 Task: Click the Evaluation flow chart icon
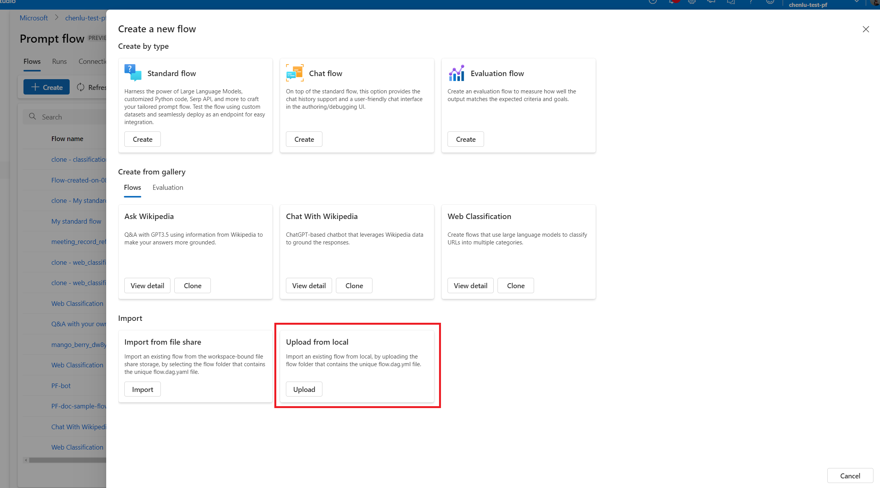456,73
